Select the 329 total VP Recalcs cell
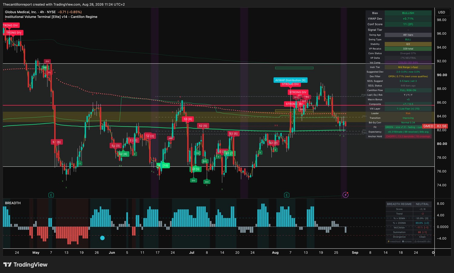Screen dimensions: 454x273 click(408, 48)
